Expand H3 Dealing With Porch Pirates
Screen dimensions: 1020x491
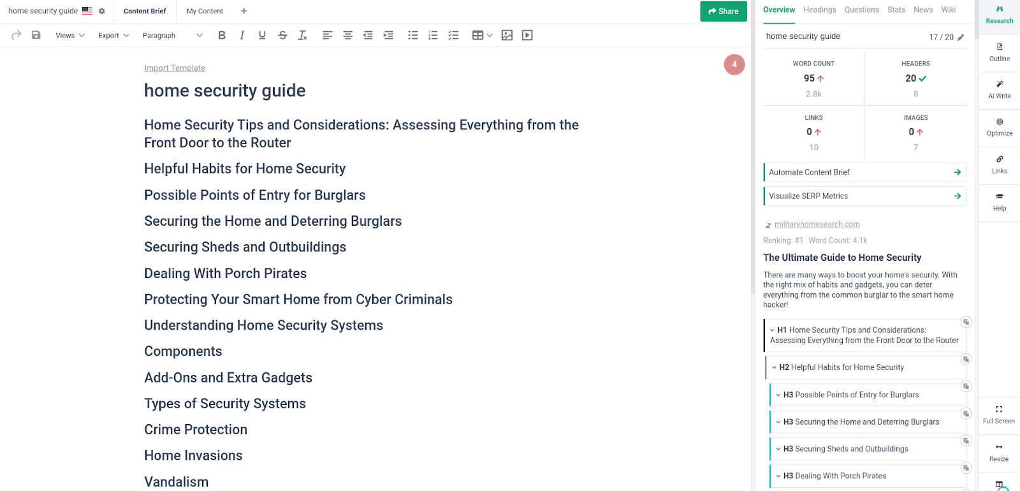pyautogui.click(x=778, y=476)
